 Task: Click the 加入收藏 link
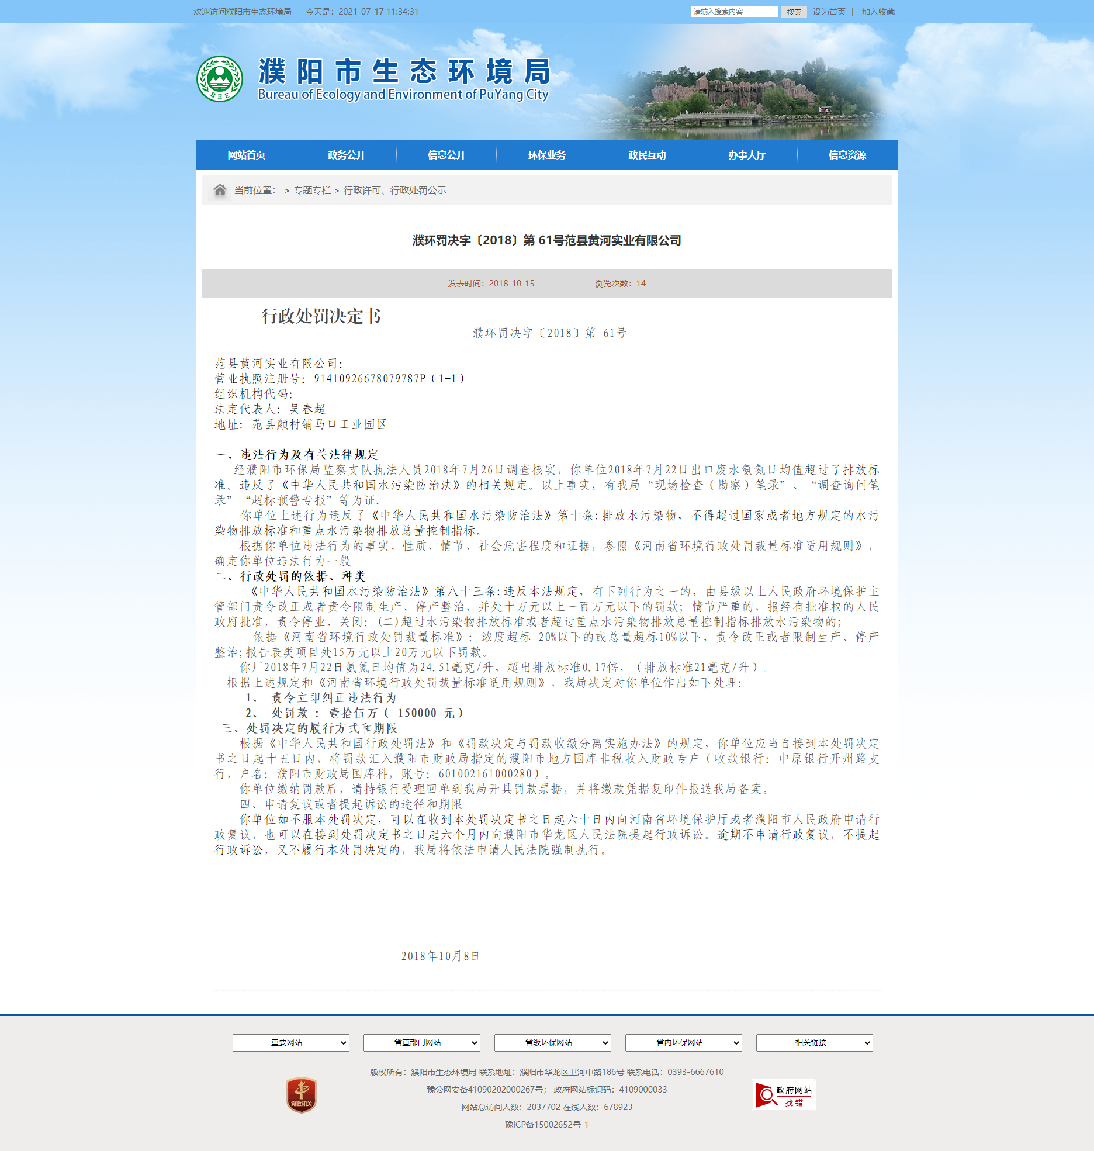(x=878, y=12)
